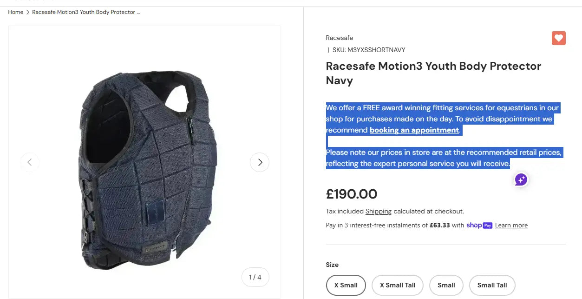
Task: Go to Home via the breadcrumb
Action: click(15, 12)
